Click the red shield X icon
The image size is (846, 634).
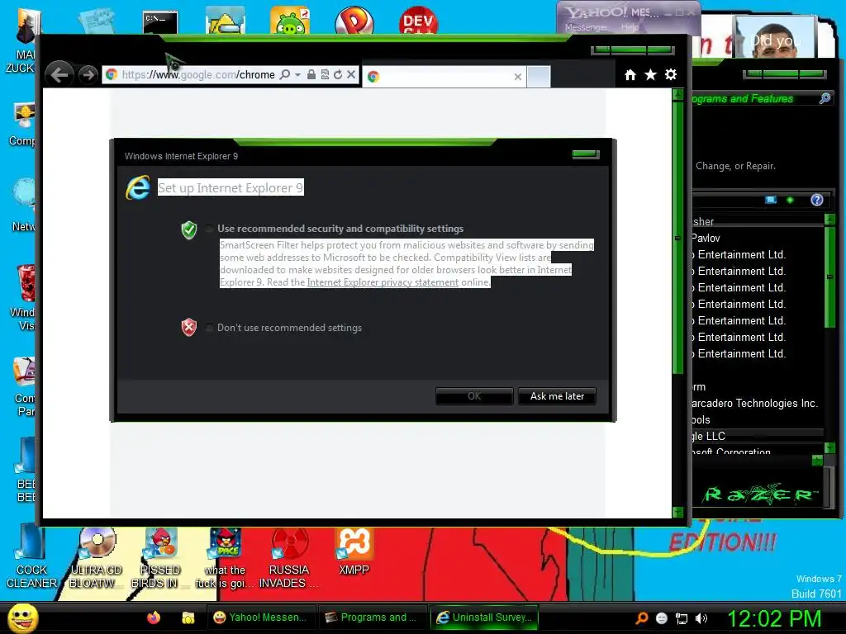point(189,327)
